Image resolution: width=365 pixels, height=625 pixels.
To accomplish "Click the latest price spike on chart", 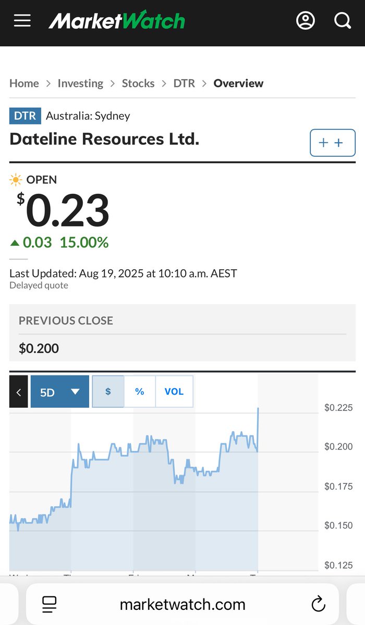I will pyautogui.click(x=258, y=409).
